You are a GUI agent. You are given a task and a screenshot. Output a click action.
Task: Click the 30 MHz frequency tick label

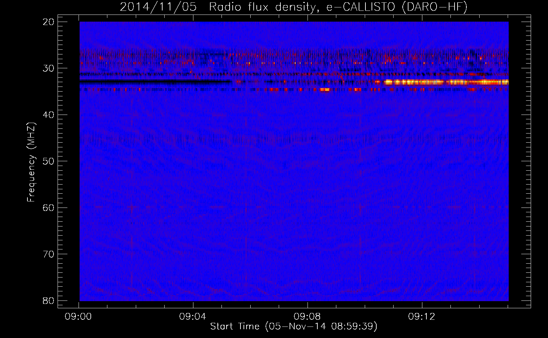pos(48,68)
